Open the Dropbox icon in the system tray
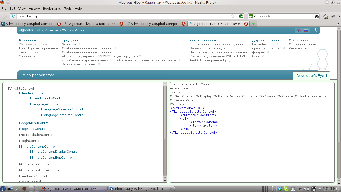Screen dimensions: 341x192 point(280,189)
